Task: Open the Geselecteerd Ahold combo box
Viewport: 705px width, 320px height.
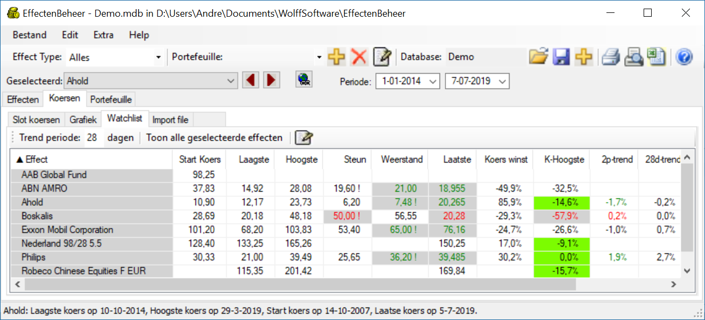Action: (x=231, y=81)
